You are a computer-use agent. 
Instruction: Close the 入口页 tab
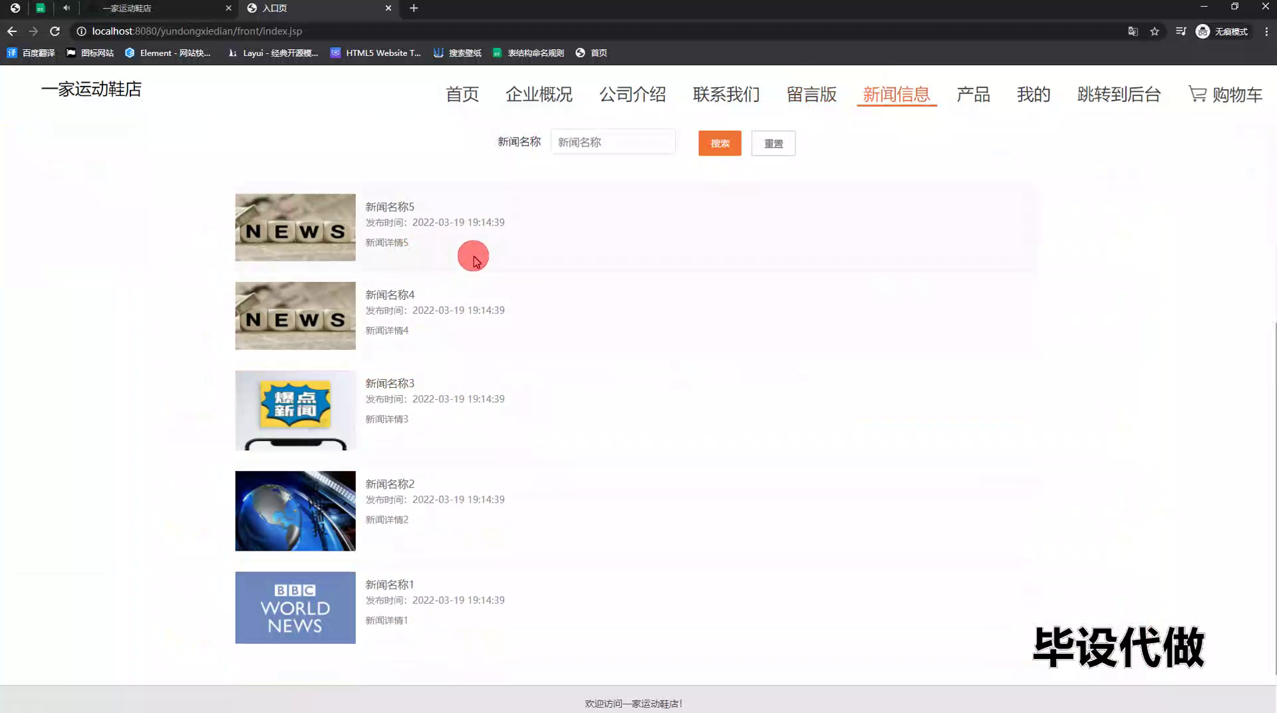(388, 8)
